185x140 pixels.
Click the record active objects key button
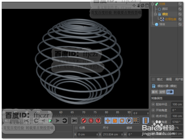84,121
